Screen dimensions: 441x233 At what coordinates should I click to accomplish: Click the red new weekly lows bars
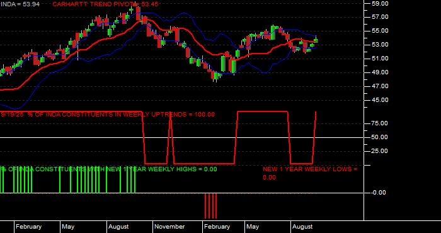tap(210, 206)
